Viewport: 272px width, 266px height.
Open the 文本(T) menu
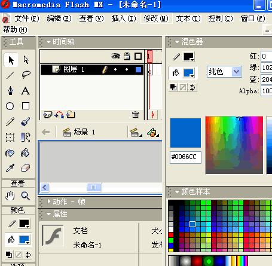pos(188,19)
